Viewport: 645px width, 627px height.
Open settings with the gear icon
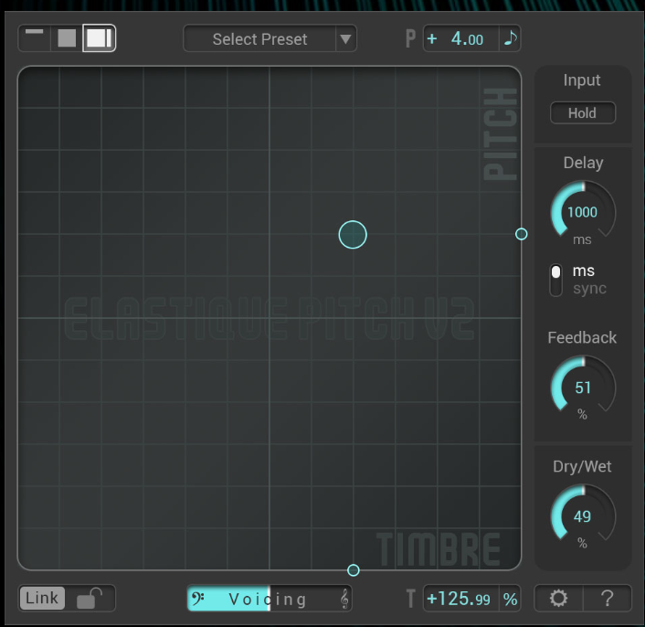558,598
